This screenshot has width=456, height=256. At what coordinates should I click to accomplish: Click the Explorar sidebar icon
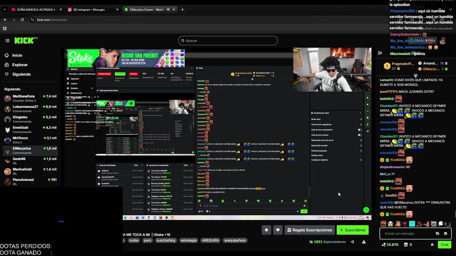pos(7,65)
